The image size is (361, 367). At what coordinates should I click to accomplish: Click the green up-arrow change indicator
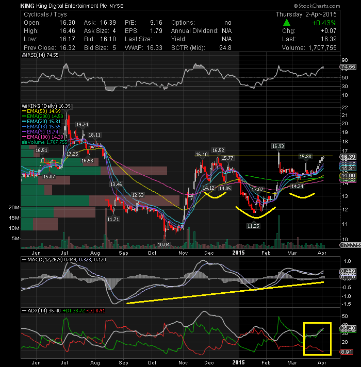(x=287, y=23)
